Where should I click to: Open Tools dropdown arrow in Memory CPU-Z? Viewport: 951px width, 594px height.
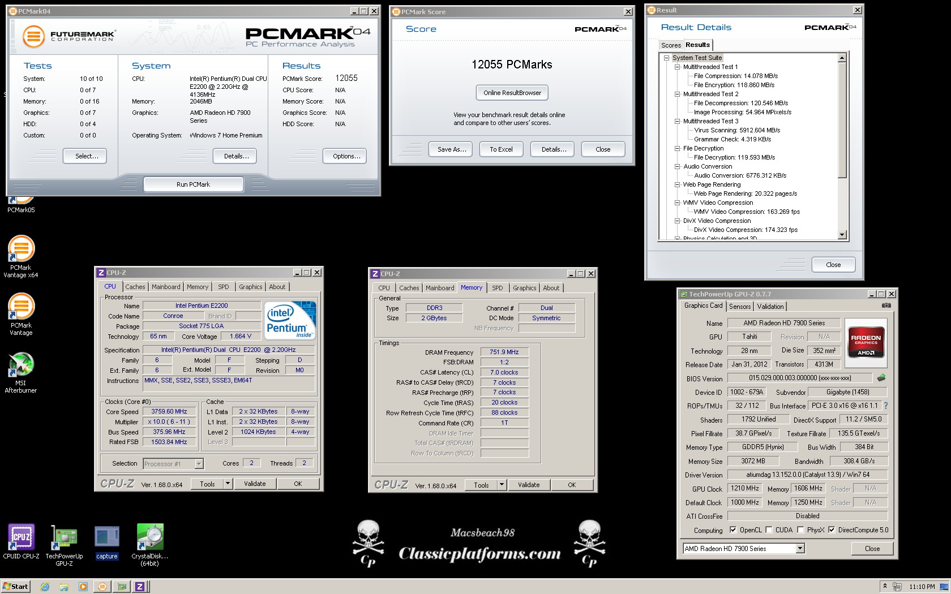[x=502, y=485]
